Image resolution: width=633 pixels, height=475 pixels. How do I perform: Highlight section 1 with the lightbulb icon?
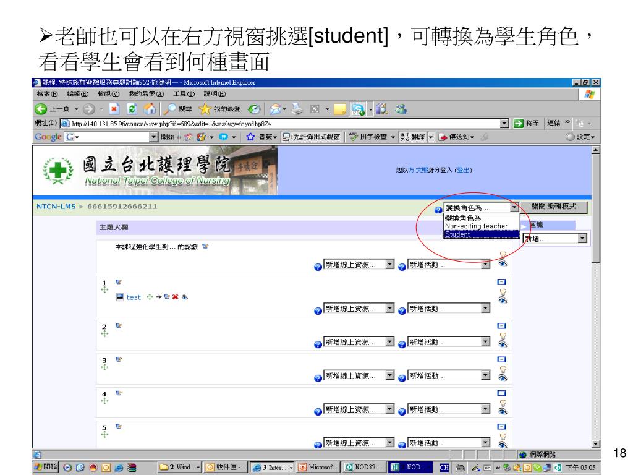tap(503, 292)
